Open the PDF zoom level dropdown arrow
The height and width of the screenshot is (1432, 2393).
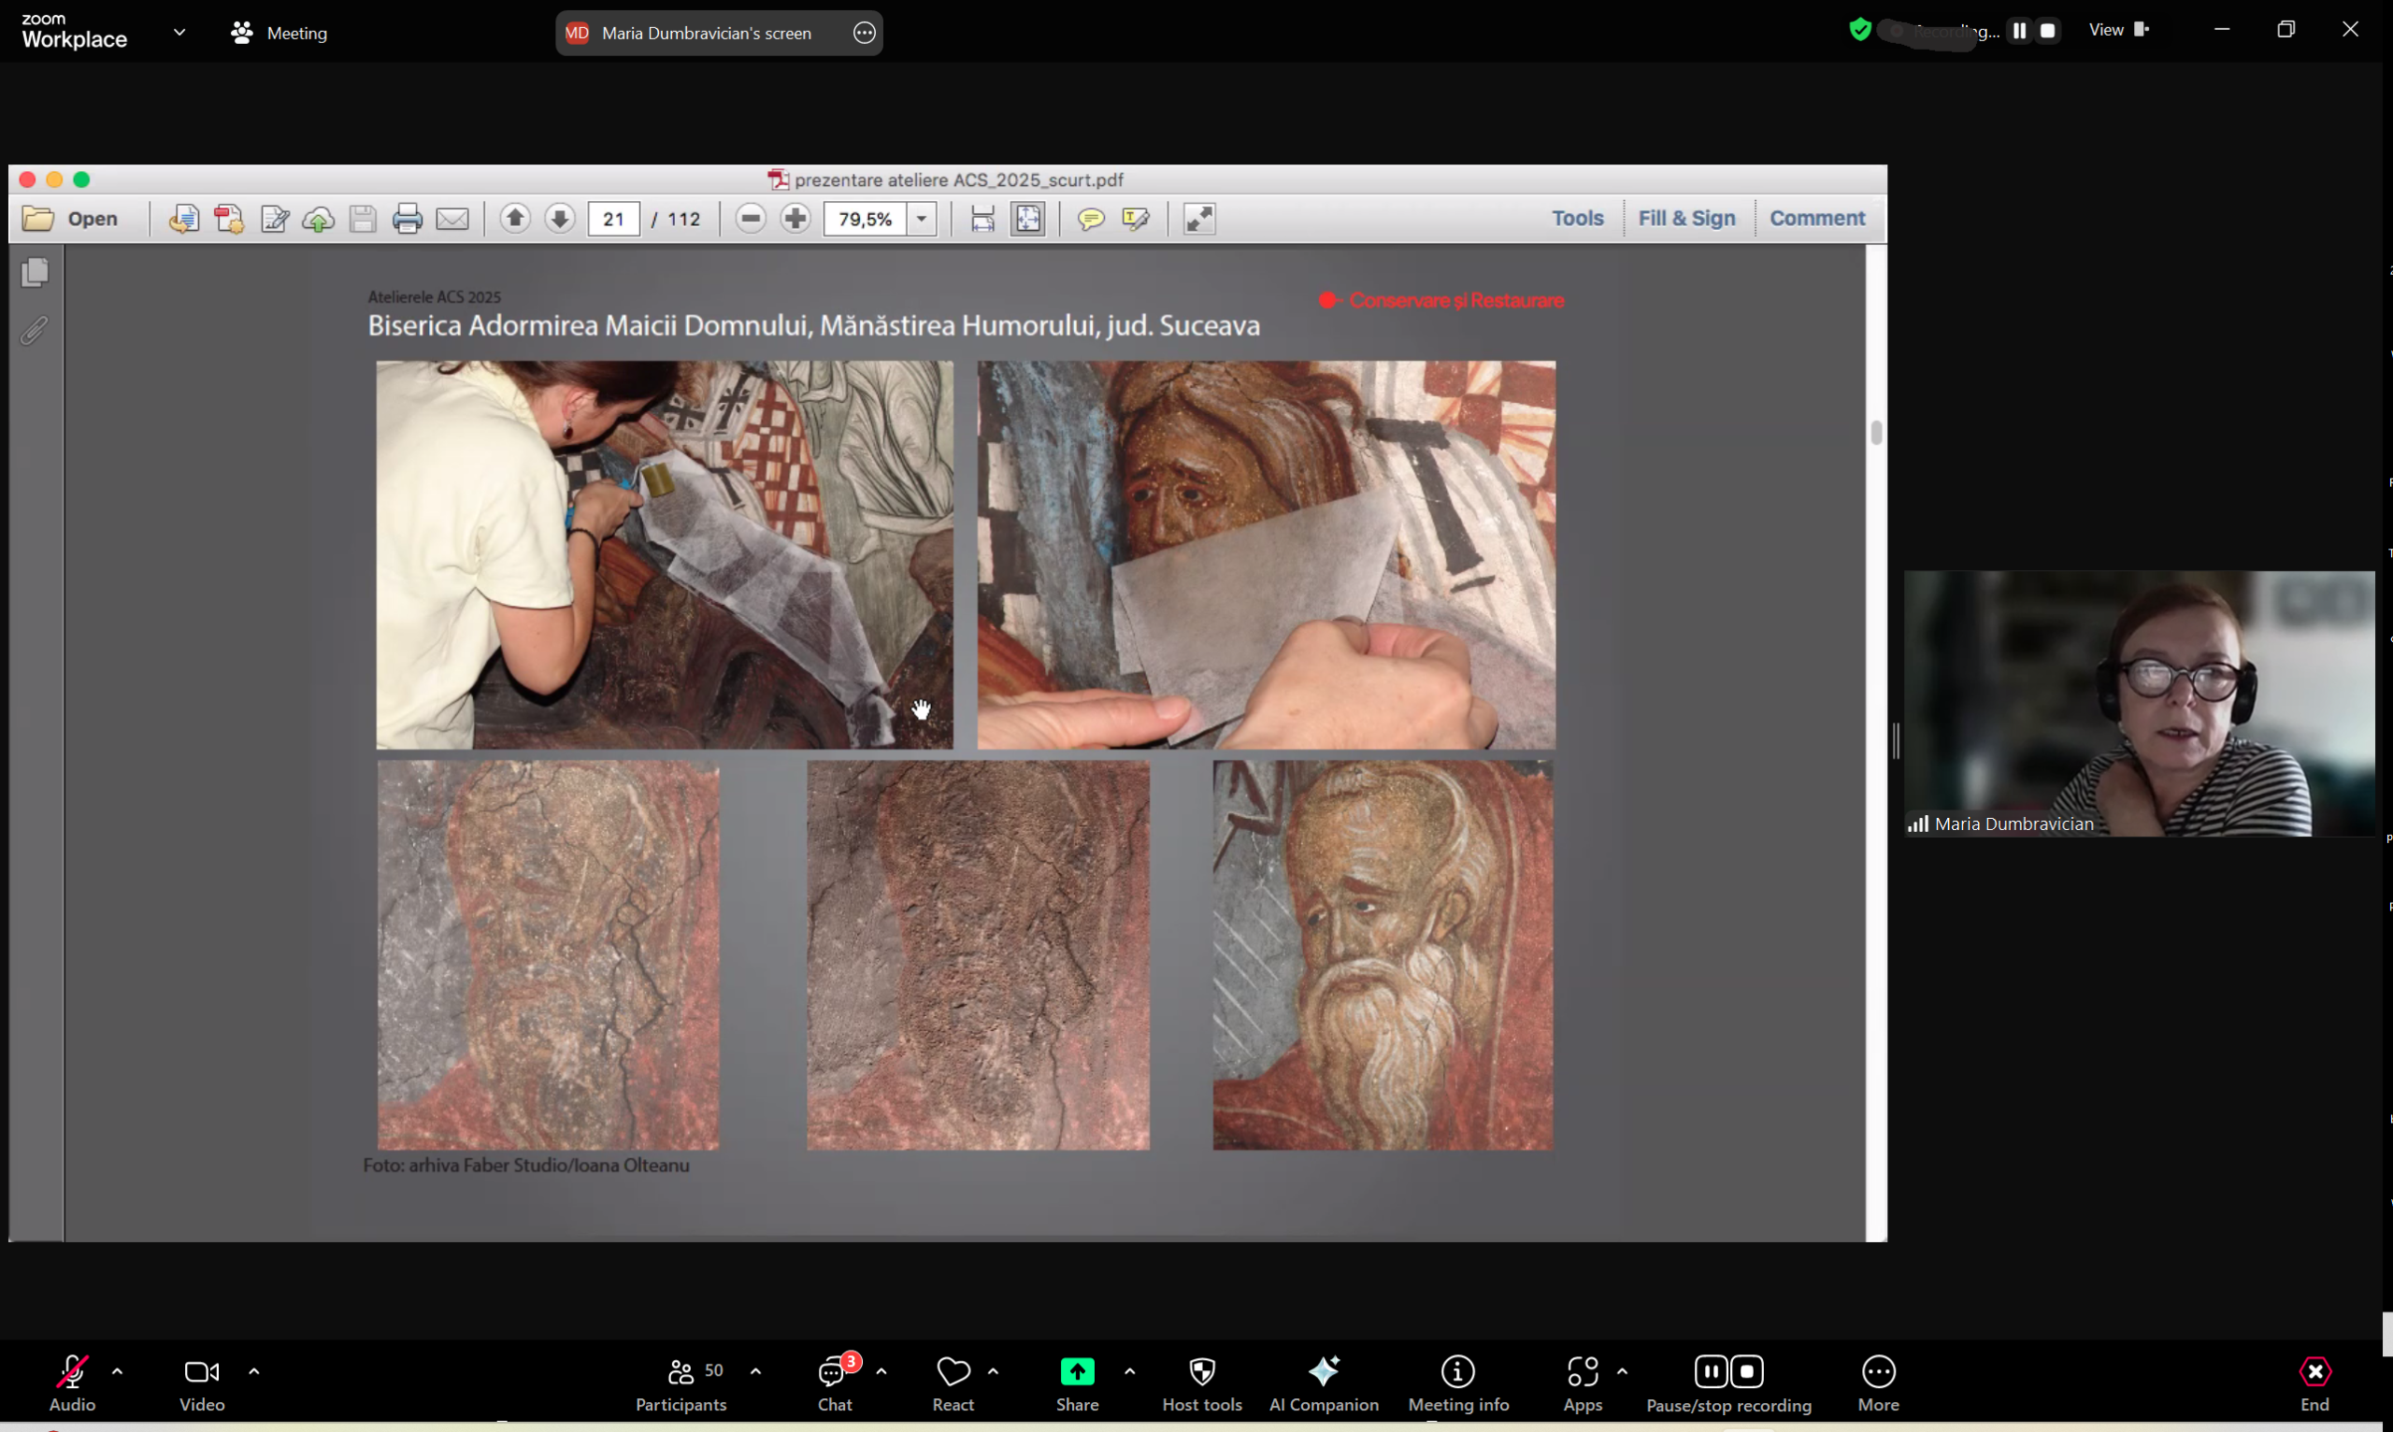coord(922,219)
